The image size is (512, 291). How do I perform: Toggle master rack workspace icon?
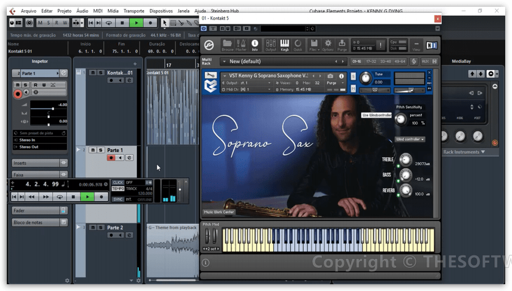(414, 62)
